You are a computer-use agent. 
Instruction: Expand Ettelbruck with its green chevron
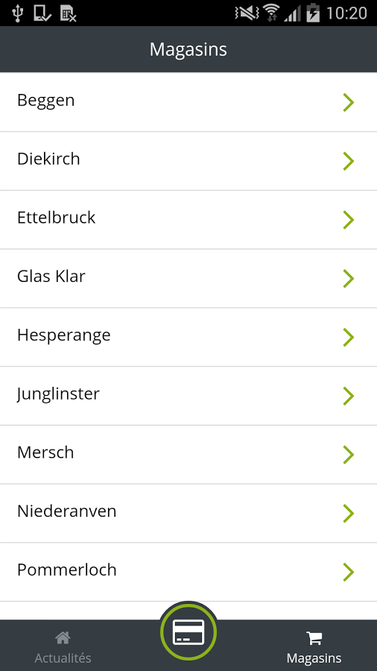coord(349,220)
